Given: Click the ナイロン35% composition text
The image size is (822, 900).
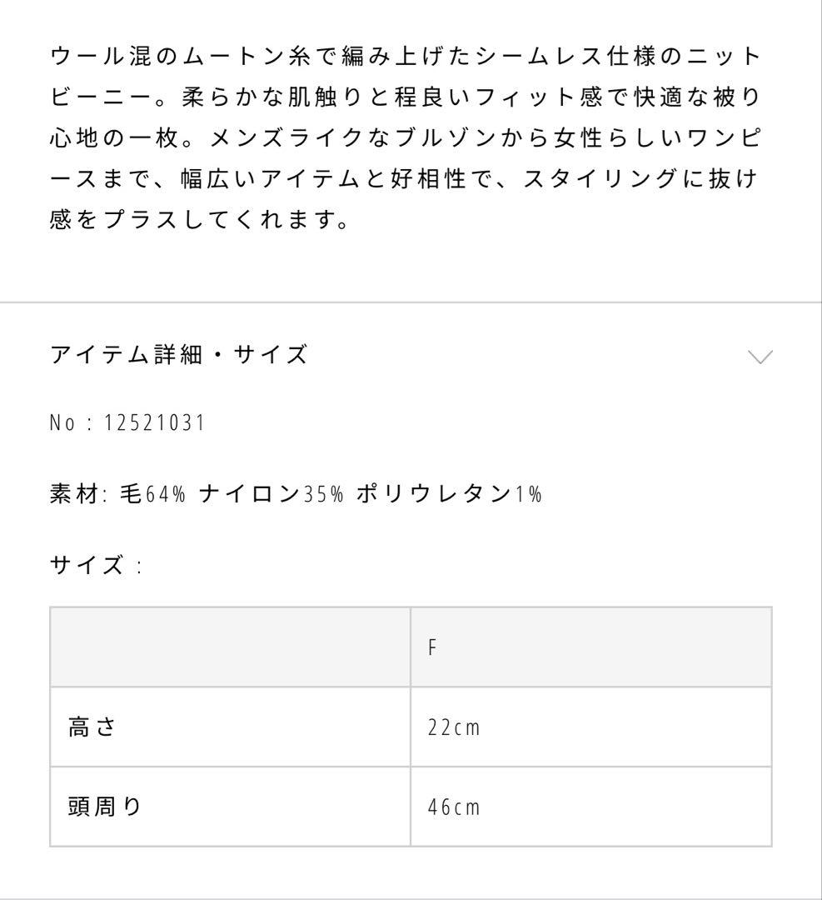Looking at the screenshot, I should click(x=271, y=493).
